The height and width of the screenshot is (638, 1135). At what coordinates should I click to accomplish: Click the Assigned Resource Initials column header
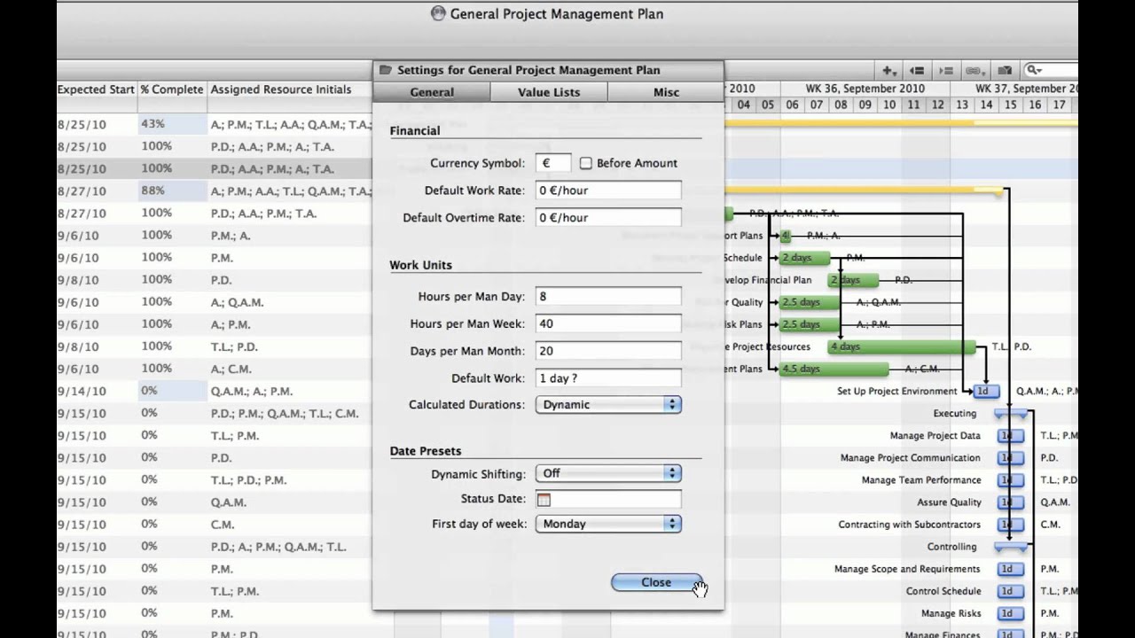coord(281,89)
